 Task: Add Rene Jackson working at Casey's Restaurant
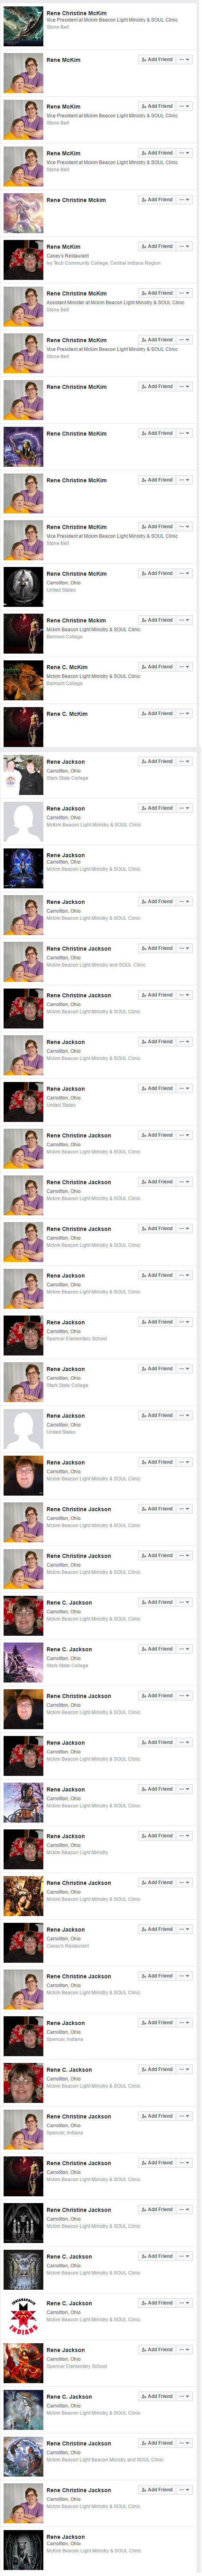[156, 1929]
